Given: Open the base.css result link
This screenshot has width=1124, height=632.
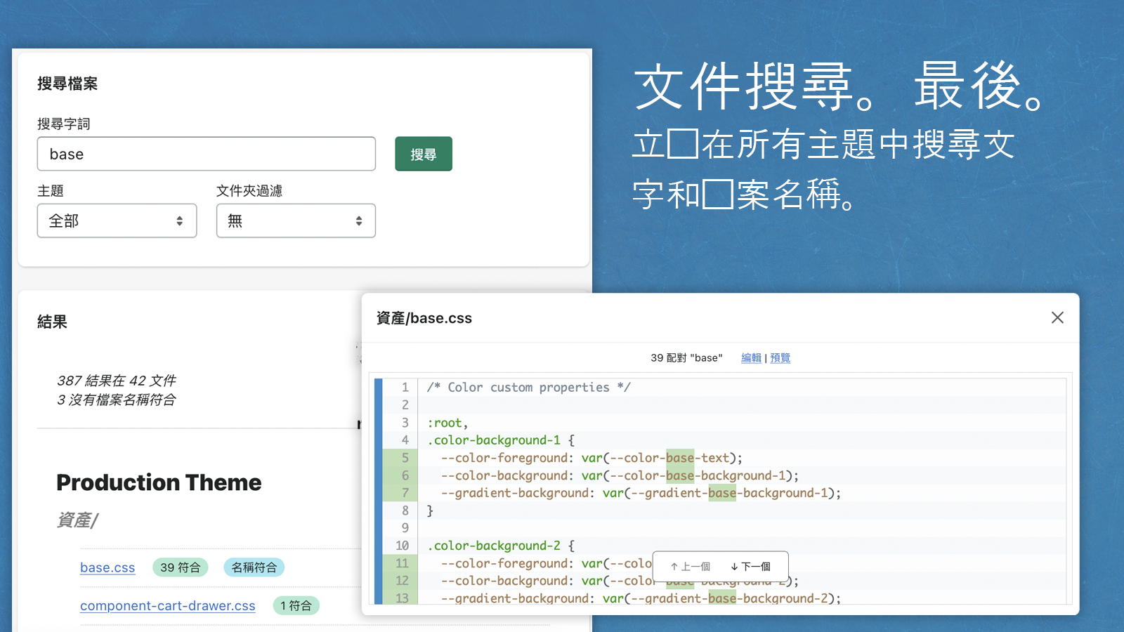Looking at the screenshot, I should pos(107,567).
